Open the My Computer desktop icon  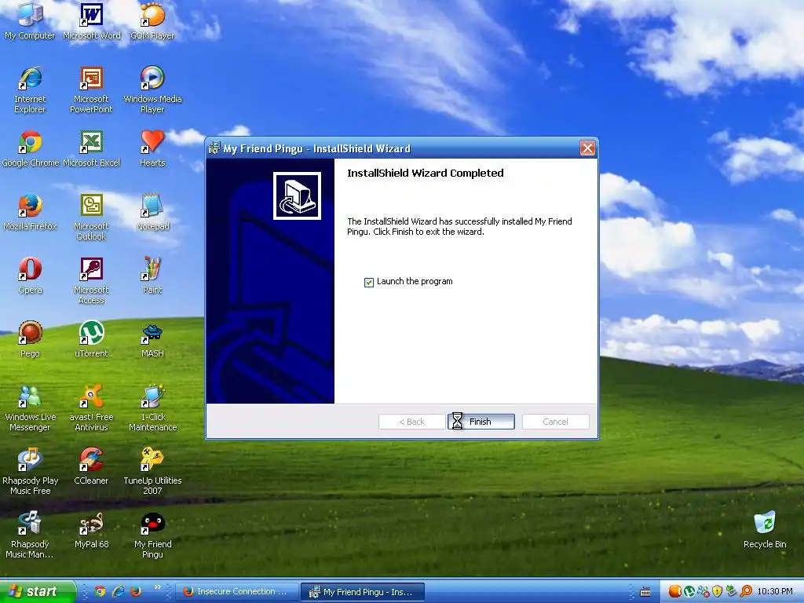pos(30,20)
